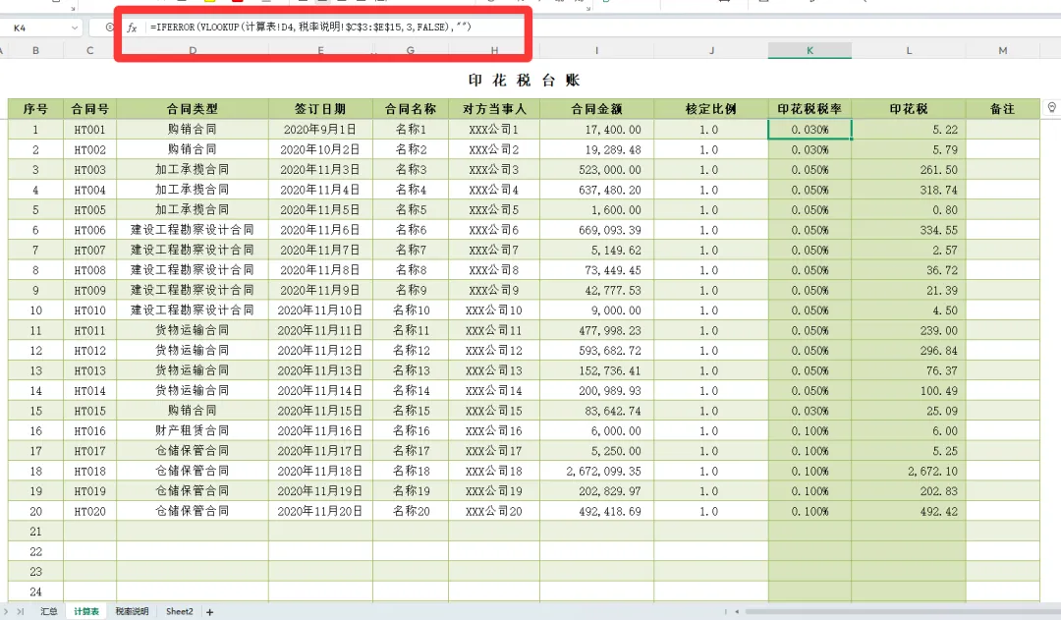Select the stamp tax value 492.42
This screenshot has width=1061, height=620.
908,511
